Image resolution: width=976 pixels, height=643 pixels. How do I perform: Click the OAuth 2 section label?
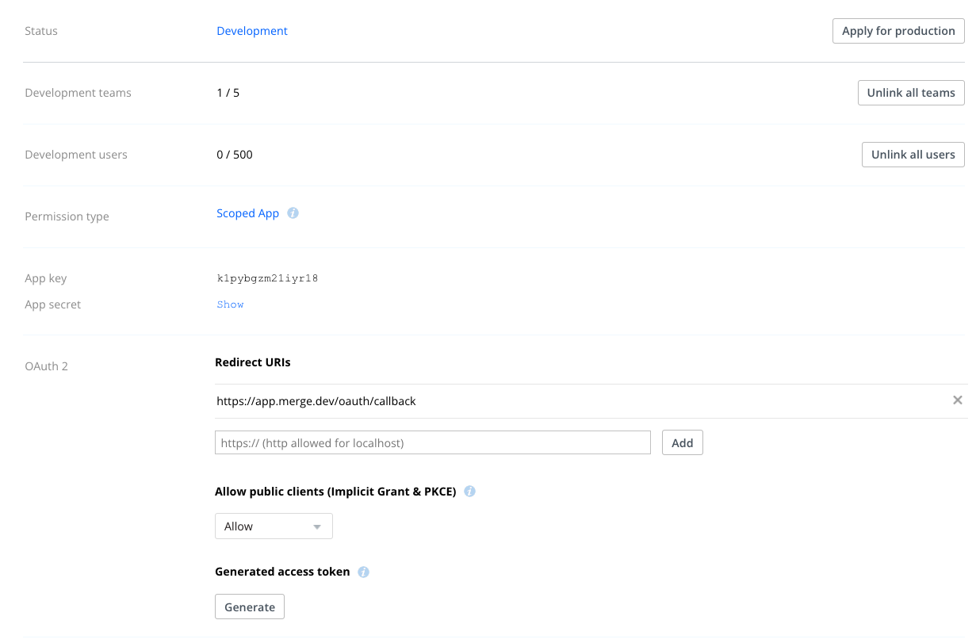47,366
